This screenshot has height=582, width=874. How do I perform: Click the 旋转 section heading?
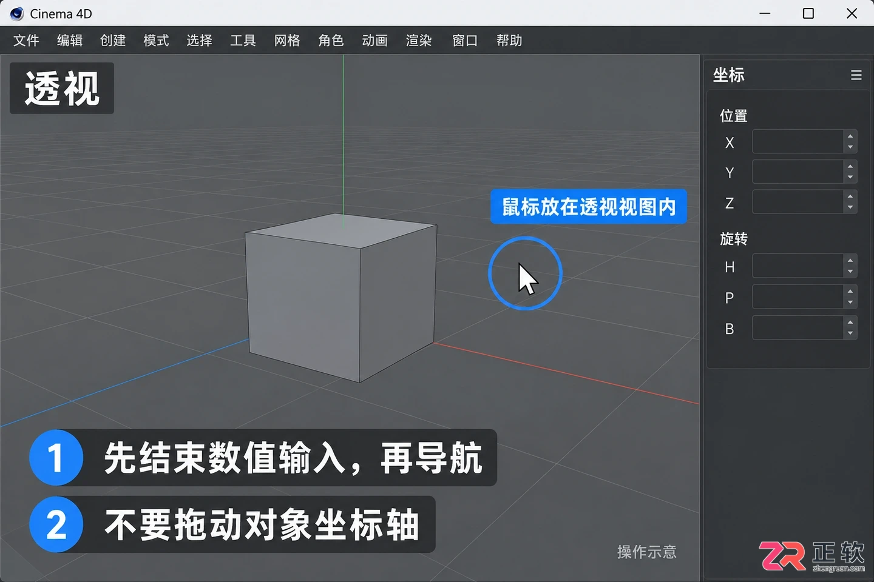tap(733, 239)
